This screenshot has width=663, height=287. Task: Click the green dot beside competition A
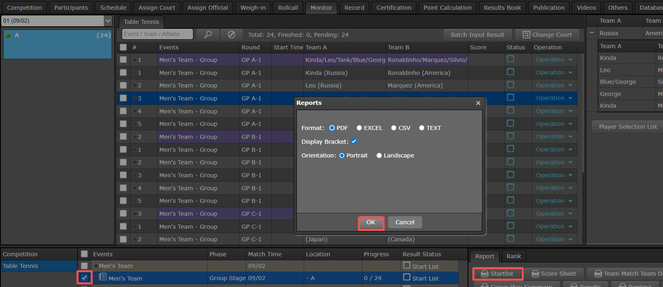tap(8, 35)
